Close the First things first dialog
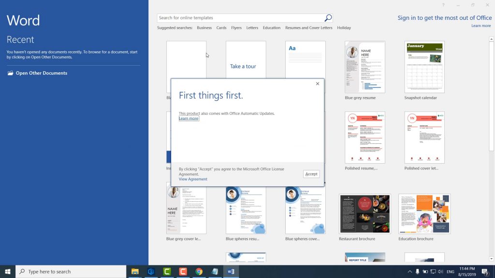 318,83
